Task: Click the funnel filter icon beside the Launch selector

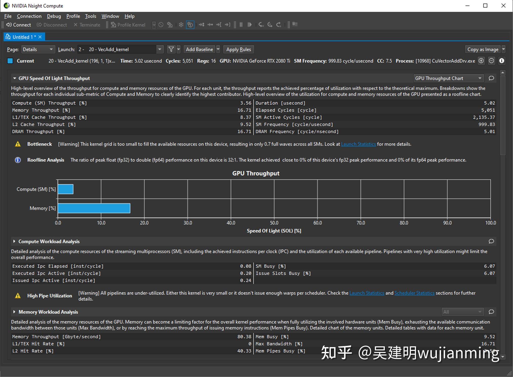Action: pyautogui.click(x=171, y=49)
